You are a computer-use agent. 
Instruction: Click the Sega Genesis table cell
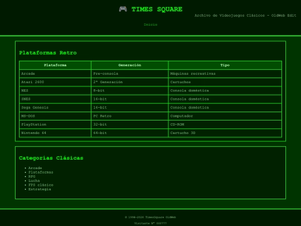pos(55,108)
